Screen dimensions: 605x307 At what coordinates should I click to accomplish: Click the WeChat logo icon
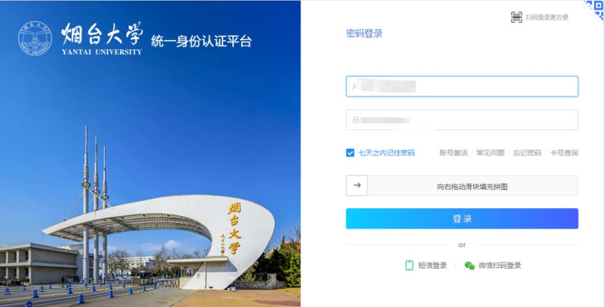[469, 266]
